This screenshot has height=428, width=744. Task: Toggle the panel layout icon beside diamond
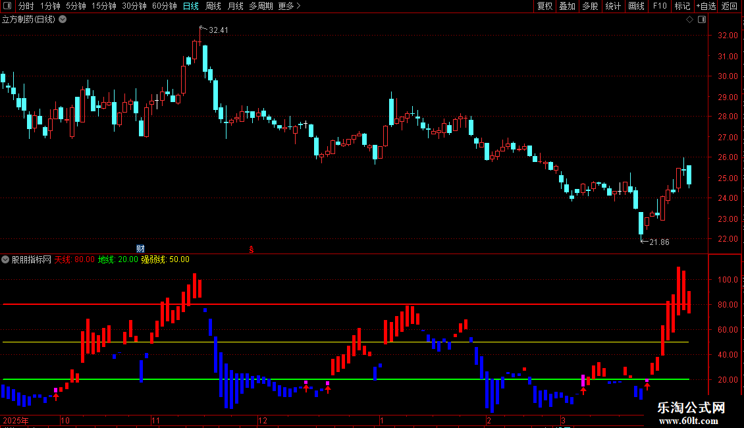pyautogui.click(x=702, y=20)
